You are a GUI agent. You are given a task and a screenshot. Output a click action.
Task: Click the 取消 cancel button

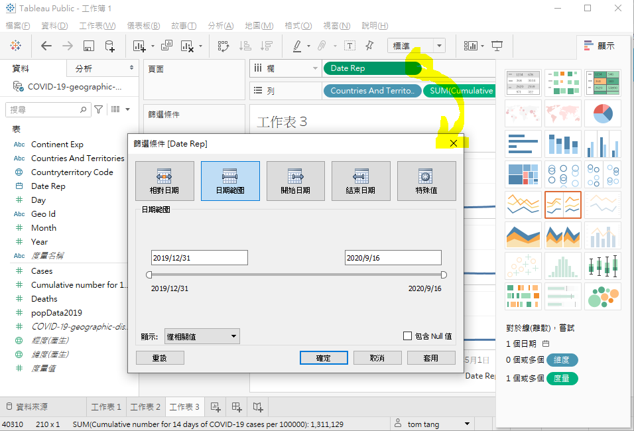tap(377, 358)
